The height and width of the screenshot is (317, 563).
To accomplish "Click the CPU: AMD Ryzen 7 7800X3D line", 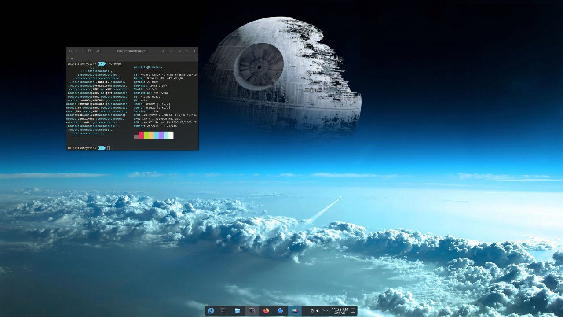I will click(x=165, y=115).
